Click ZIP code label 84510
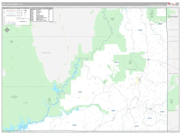This screenshot has width=181, height=135. point(162,112)
